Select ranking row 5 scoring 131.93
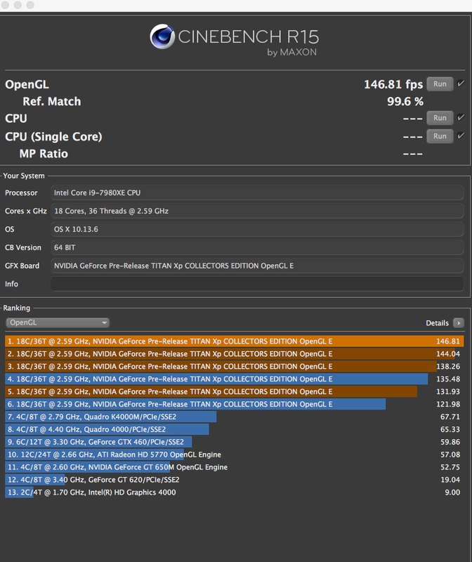This screenshot has width=472, height=562. click(235, 391)
